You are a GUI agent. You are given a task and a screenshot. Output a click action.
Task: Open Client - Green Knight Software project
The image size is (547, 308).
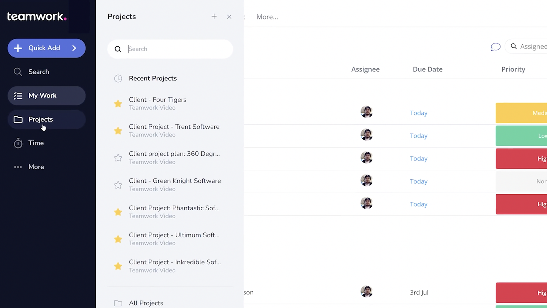tap(175, 181)
